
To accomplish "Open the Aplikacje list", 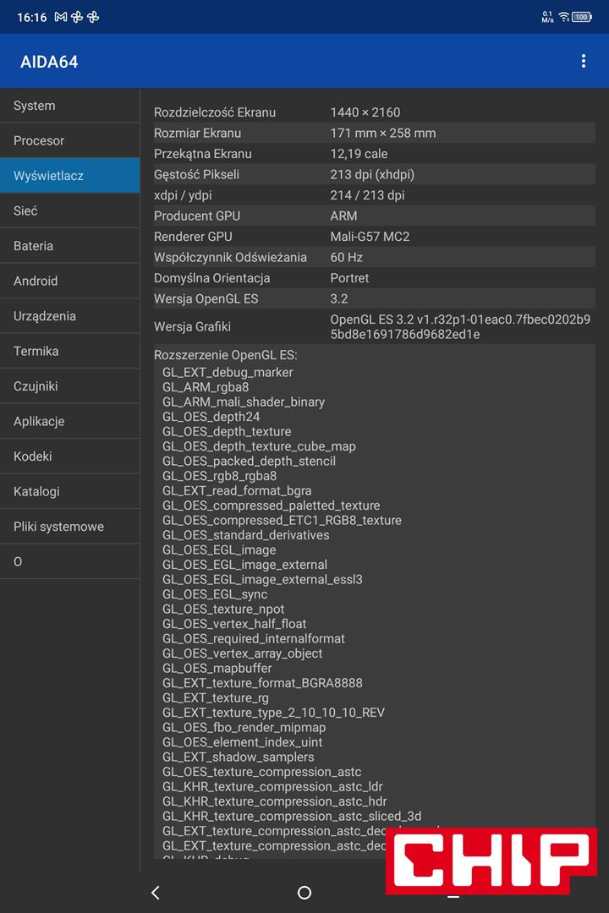I will (69, 421).
